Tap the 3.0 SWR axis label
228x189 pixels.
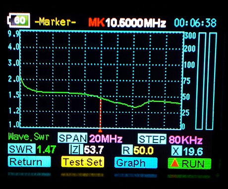coord(14,63)
